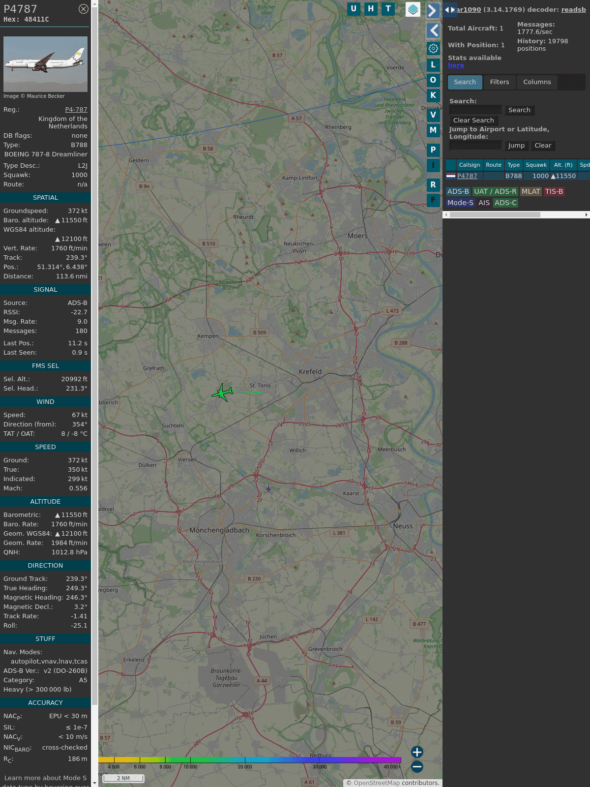Toggle the K map button
Viewport: 590px width, 787px height.
(x=433, y=95)
